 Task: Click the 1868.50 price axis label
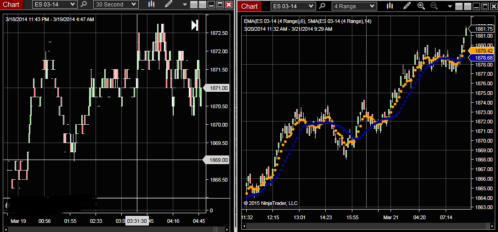[x=219, y=180]
